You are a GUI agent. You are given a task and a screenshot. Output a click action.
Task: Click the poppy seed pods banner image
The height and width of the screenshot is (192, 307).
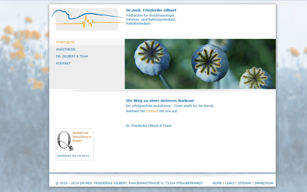[x=200, y=64]
